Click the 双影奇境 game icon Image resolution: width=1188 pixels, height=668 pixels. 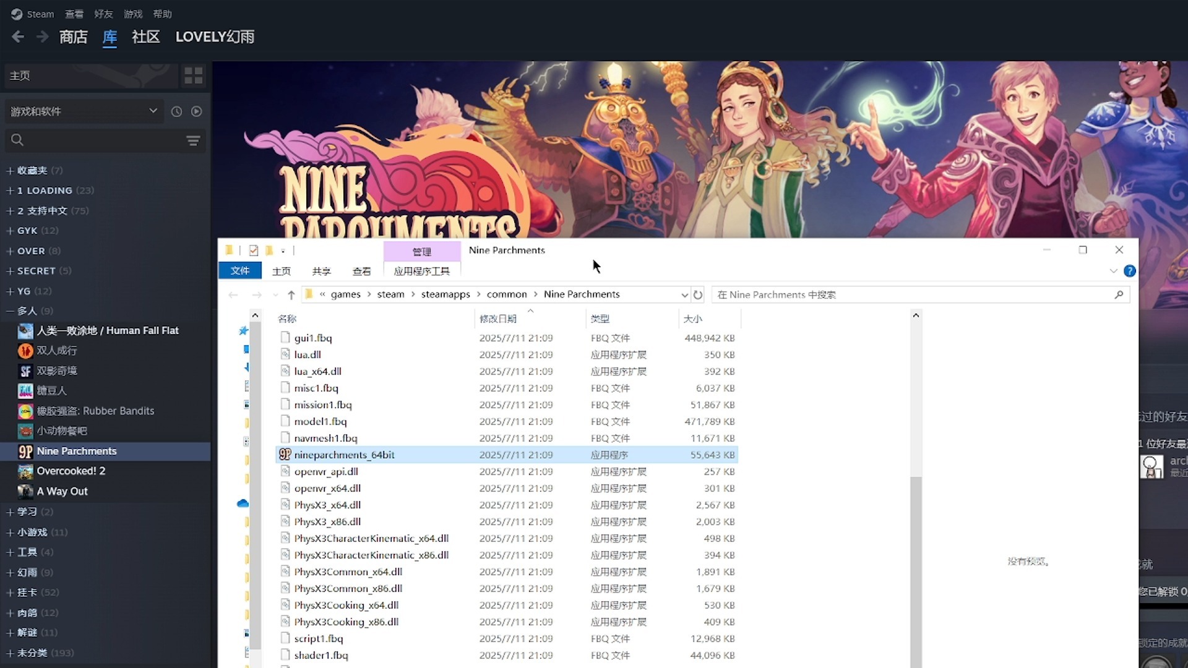coord(25,371)
